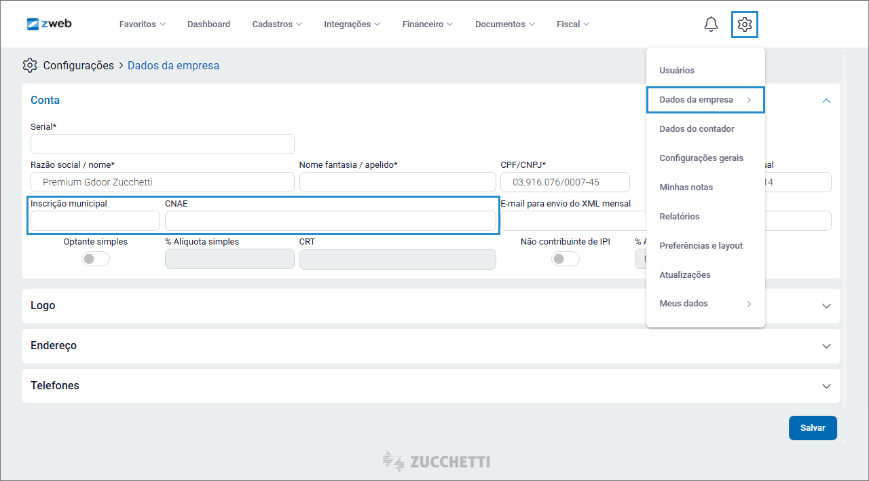Enable Não contribuinte de IPI switch
The image size is (869, 481).
coord(565,259)
